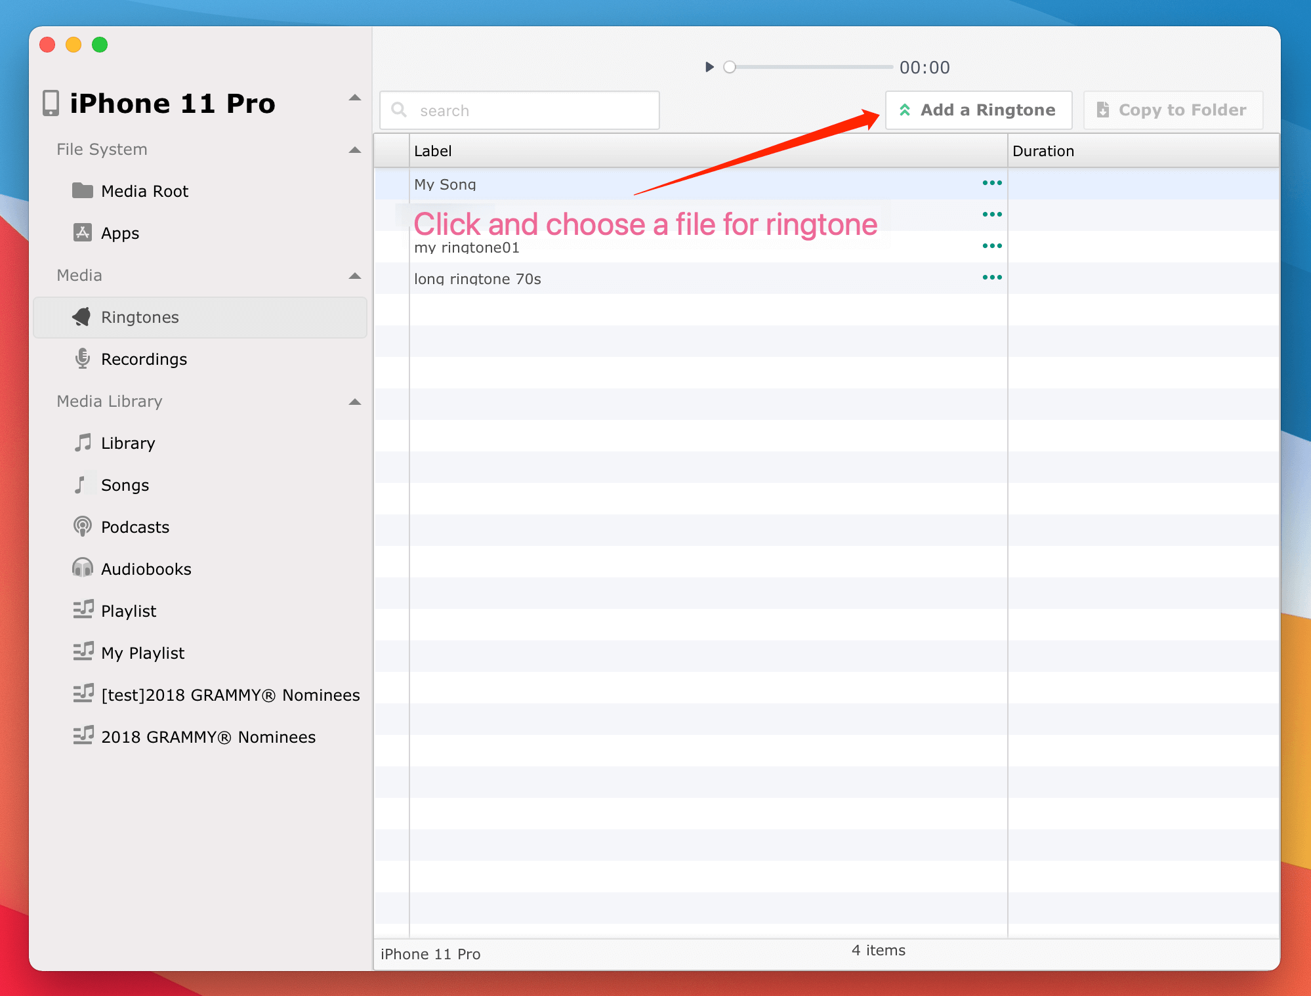Image resolution: width=1311 pixels, height=996 pixels.
Task: Click the play button icon
Action: click(x=709, y=67)
